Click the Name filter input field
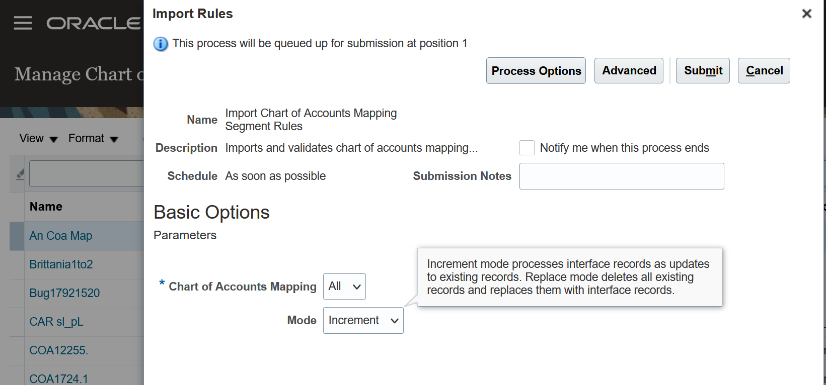826x385 pixels. point(87,174)
